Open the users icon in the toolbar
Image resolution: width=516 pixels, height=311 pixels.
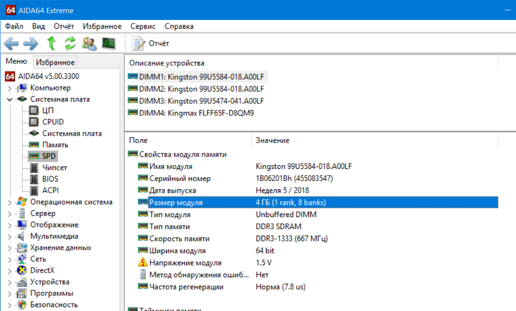(x=89, y=43)
